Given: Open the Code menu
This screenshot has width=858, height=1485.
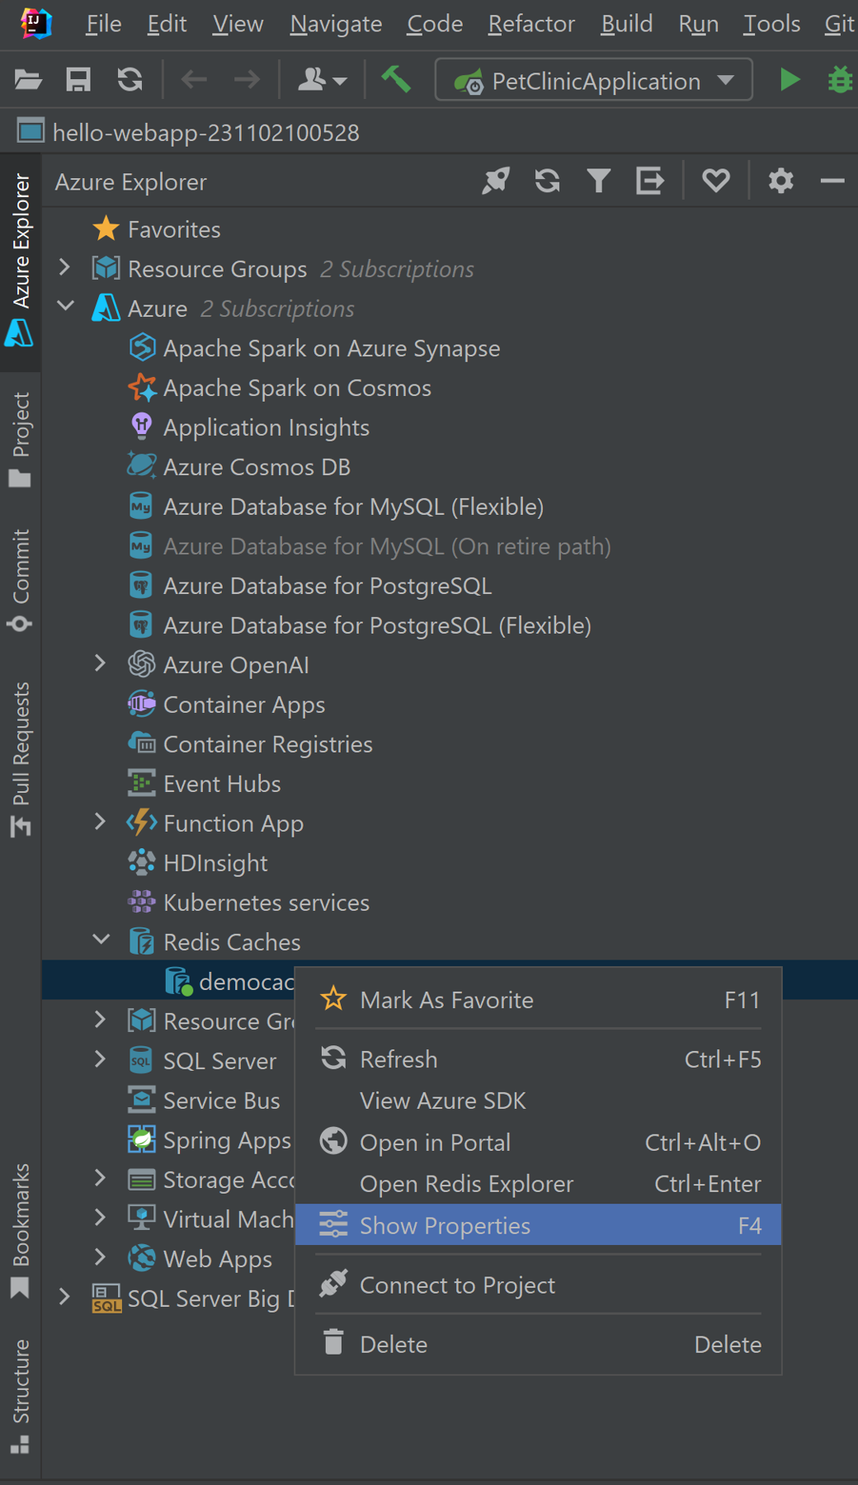Looking at the screenshot, I should (x=435, y=24).
